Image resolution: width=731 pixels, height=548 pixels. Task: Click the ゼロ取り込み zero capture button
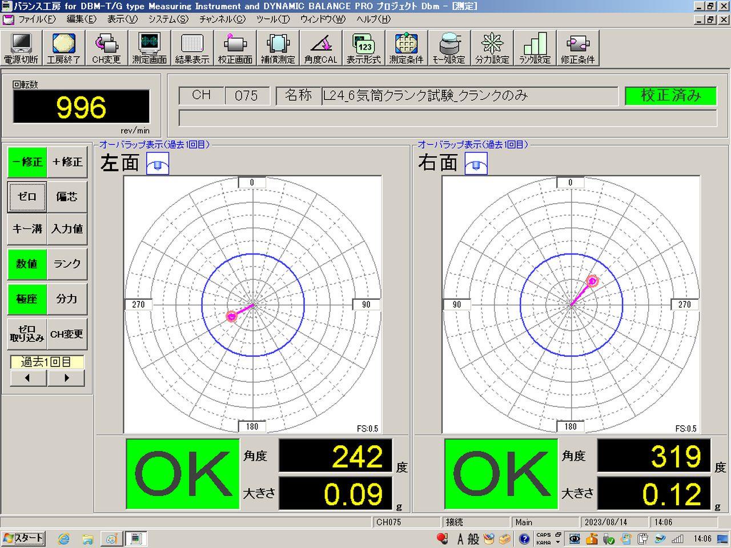(x=27, y=334)
